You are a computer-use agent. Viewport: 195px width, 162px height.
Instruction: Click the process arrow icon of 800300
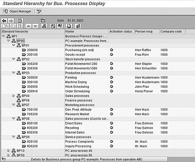pyautogui.click(x=24, y=132)
